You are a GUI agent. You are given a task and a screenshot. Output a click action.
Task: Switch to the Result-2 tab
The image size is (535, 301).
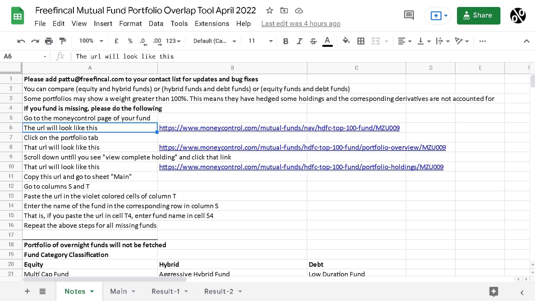click(x=218, y=291)
